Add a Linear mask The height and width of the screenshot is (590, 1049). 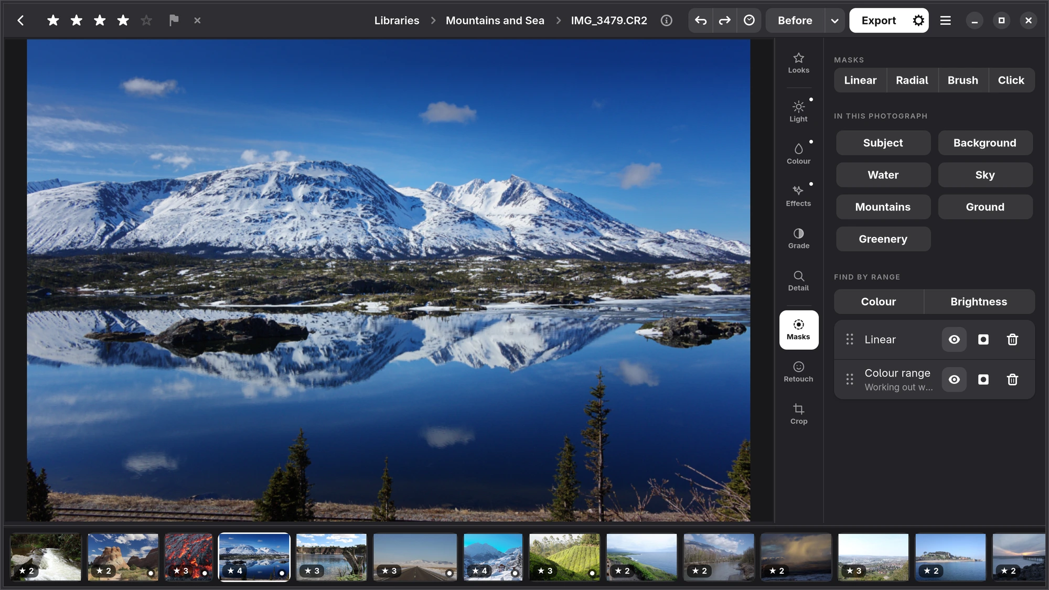(860, 80)
